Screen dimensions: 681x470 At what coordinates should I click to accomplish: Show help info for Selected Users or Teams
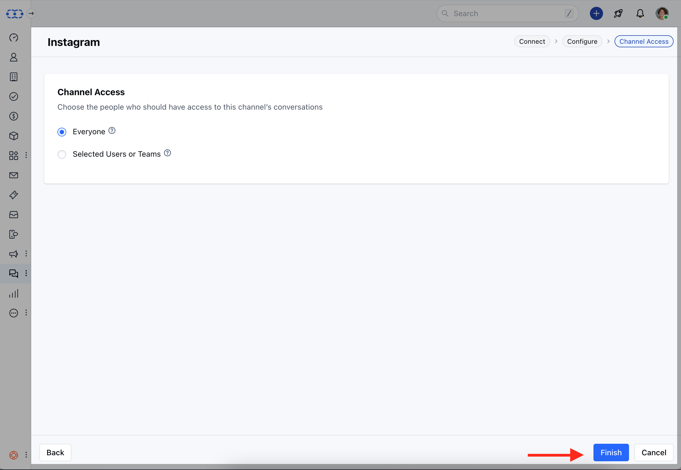[167, 153]
